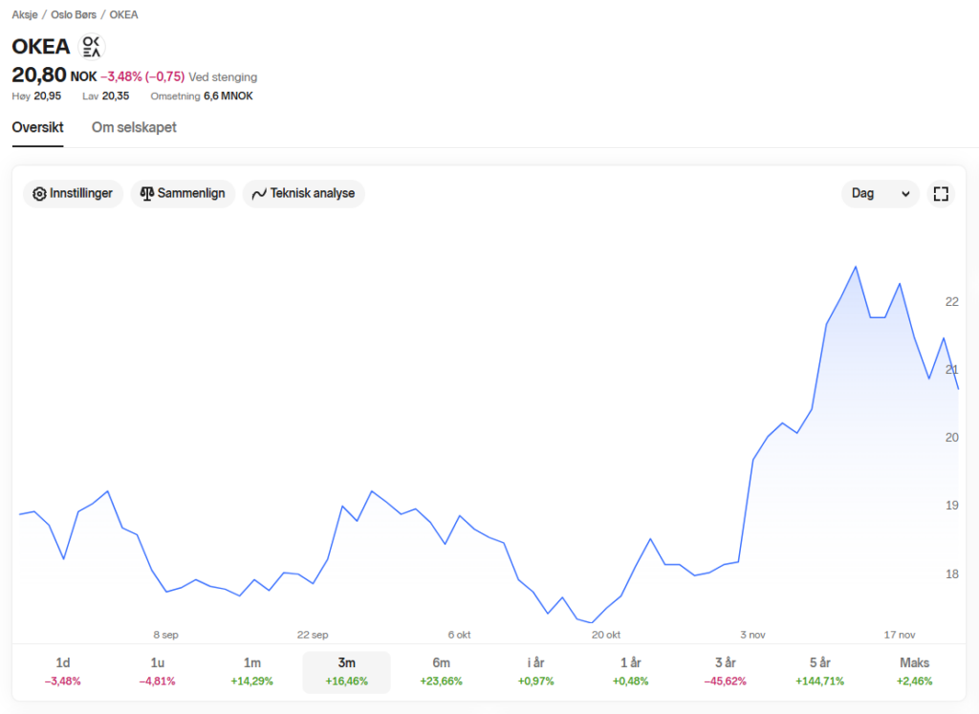Viewport: 979px width, 714px height.
Task: Expand the Dag interval dropdown
Action: tap(880, 194)
